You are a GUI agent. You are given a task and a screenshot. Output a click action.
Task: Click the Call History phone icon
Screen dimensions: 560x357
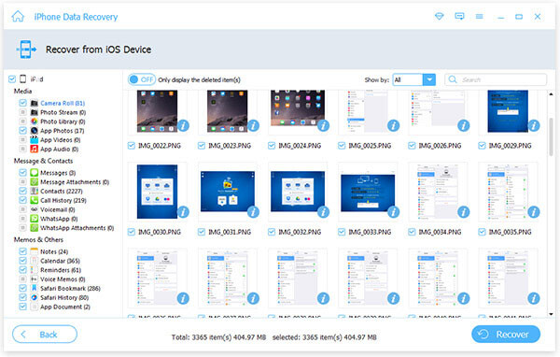tap(34, 200)
